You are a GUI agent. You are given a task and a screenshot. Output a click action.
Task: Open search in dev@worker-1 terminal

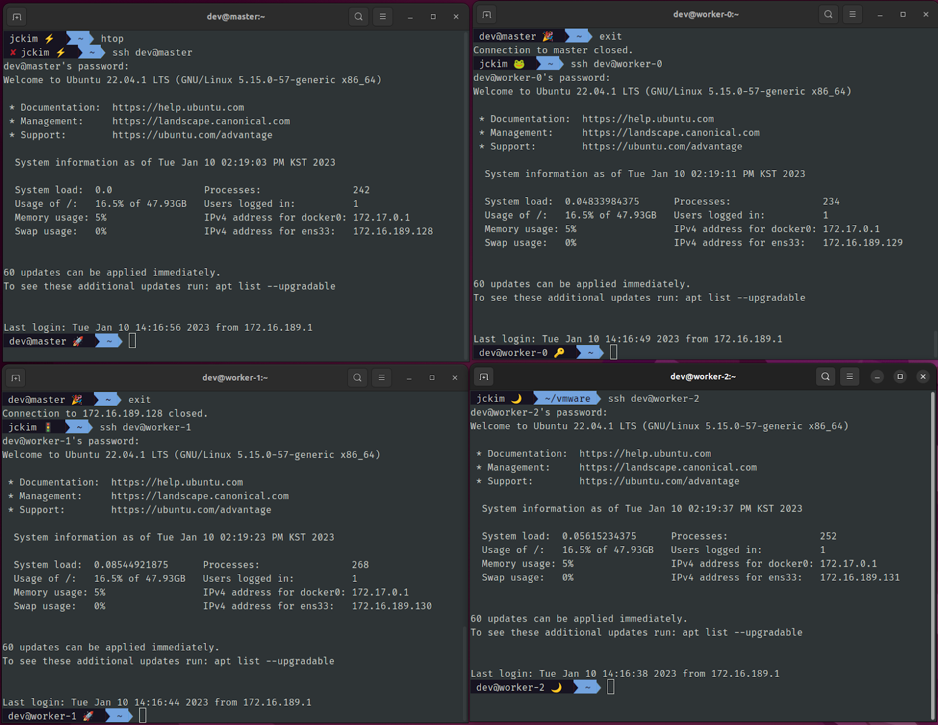pos(358,378)
